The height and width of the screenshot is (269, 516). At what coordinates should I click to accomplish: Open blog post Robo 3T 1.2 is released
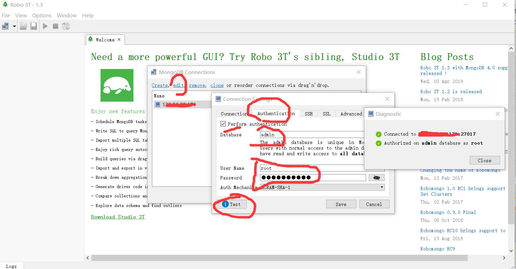point(451,92)
